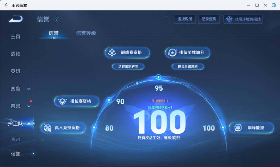This screenshot has width=280, height=167.
Task: Open the help question mark beside 信誉
Action: (x=56, y=19)
